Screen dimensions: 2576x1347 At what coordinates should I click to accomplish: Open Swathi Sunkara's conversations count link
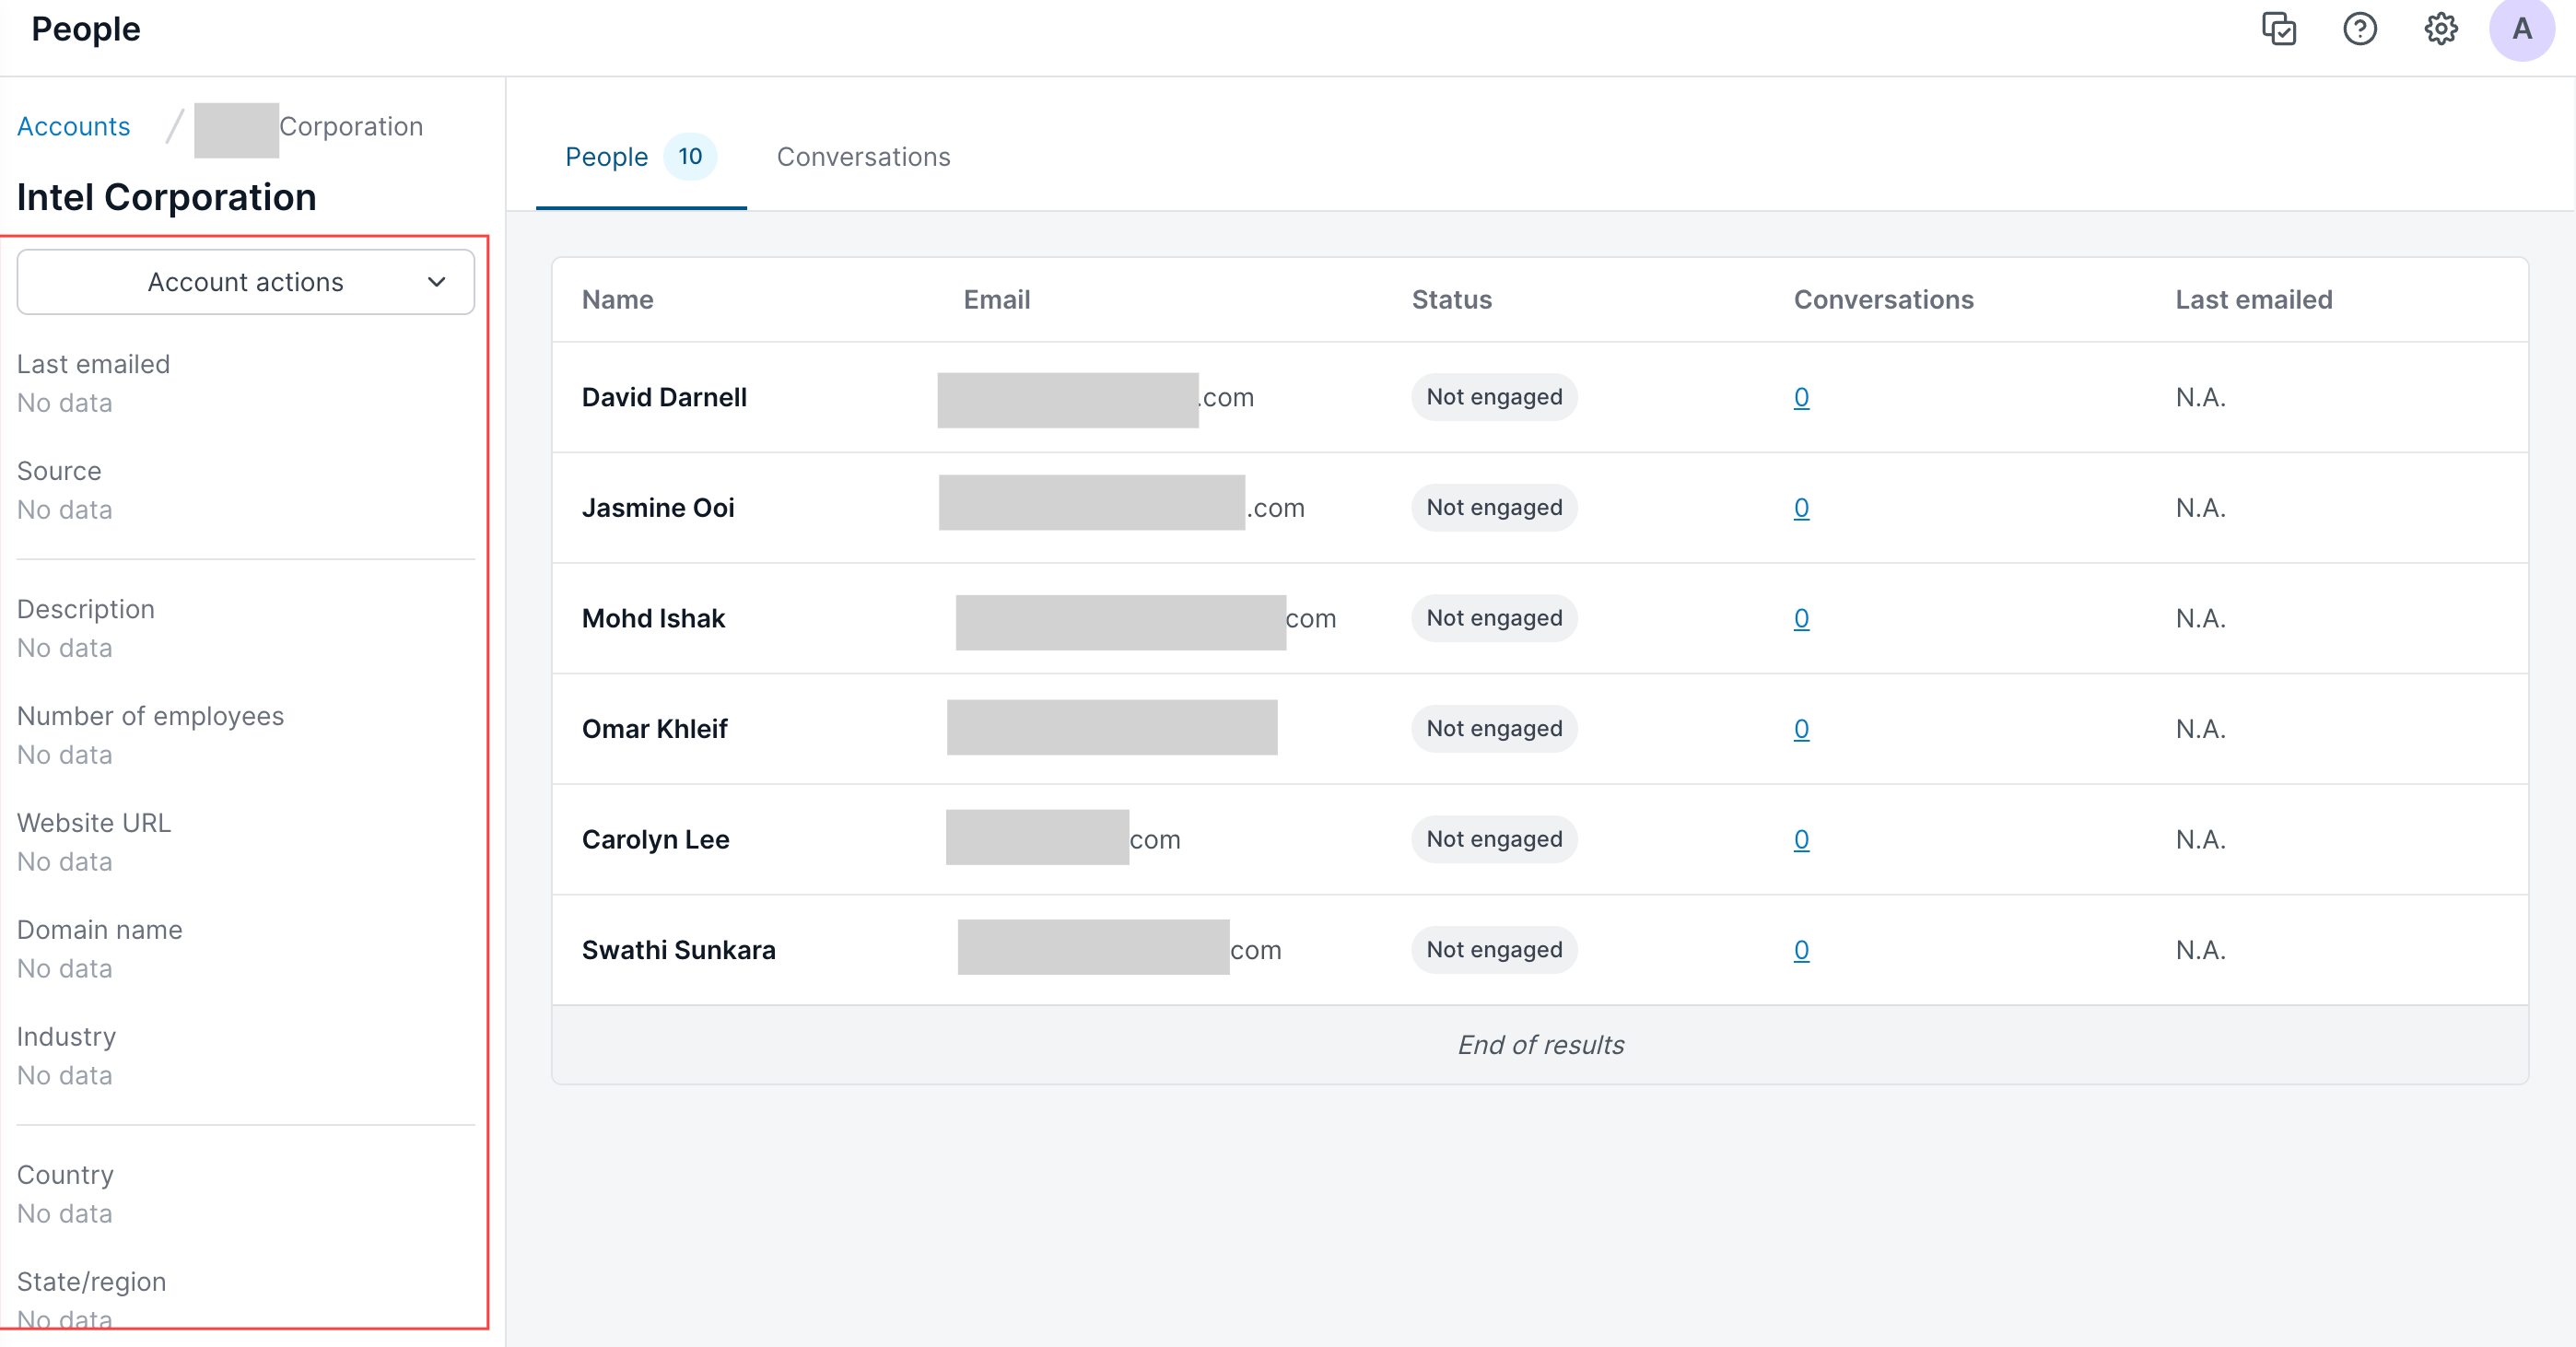[x=1801, y=950]
